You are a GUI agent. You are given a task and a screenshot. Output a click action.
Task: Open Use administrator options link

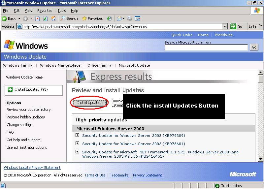click(x=27, y=147)
